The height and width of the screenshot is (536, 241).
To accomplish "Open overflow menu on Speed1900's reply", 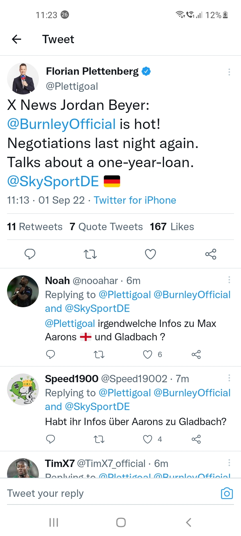I will click(229, 378).
